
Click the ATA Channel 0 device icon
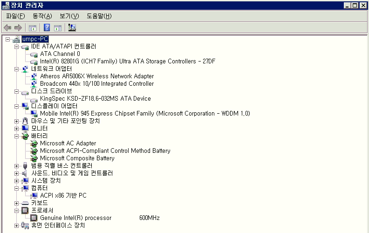pyautogui.click(x=34, y=55)
